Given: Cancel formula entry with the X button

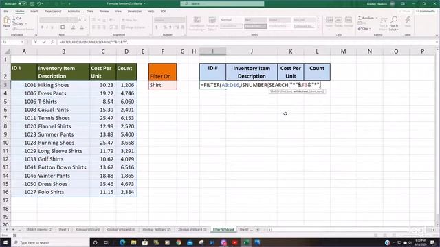Looking at the screenshot, I should 35,42.
